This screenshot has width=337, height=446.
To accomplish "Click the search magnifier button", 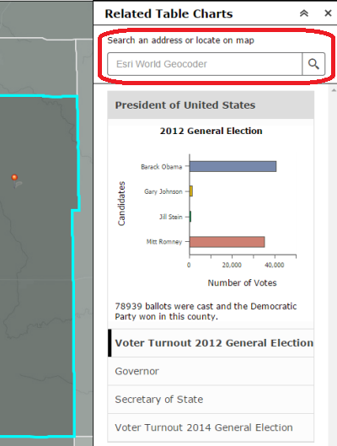I will pos(313,64).
